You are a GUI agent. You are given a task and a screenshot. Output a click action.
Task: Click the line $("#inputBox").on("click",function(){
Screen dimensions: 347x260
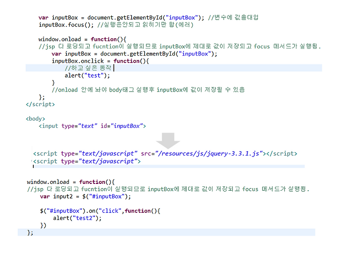(100, 211)
